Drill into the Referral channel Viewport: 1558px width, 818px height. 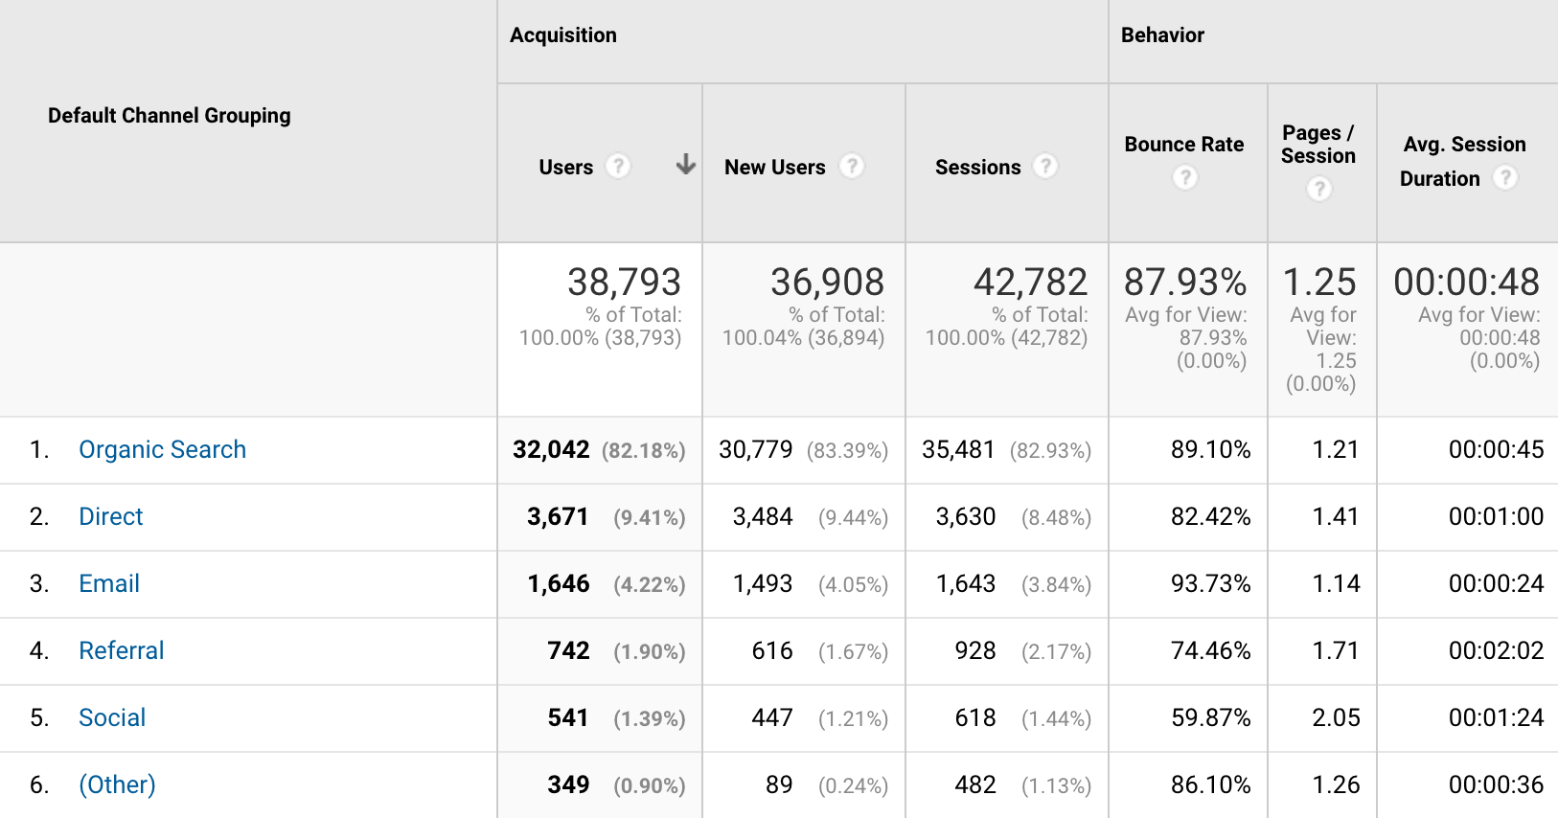click(x=121, y=651)
